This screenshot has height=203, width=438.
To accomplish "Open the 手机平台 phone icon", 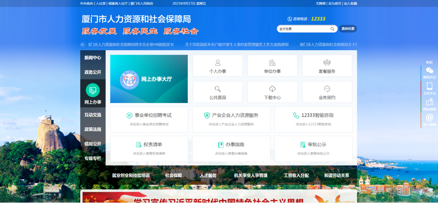I will coord(429,86).
